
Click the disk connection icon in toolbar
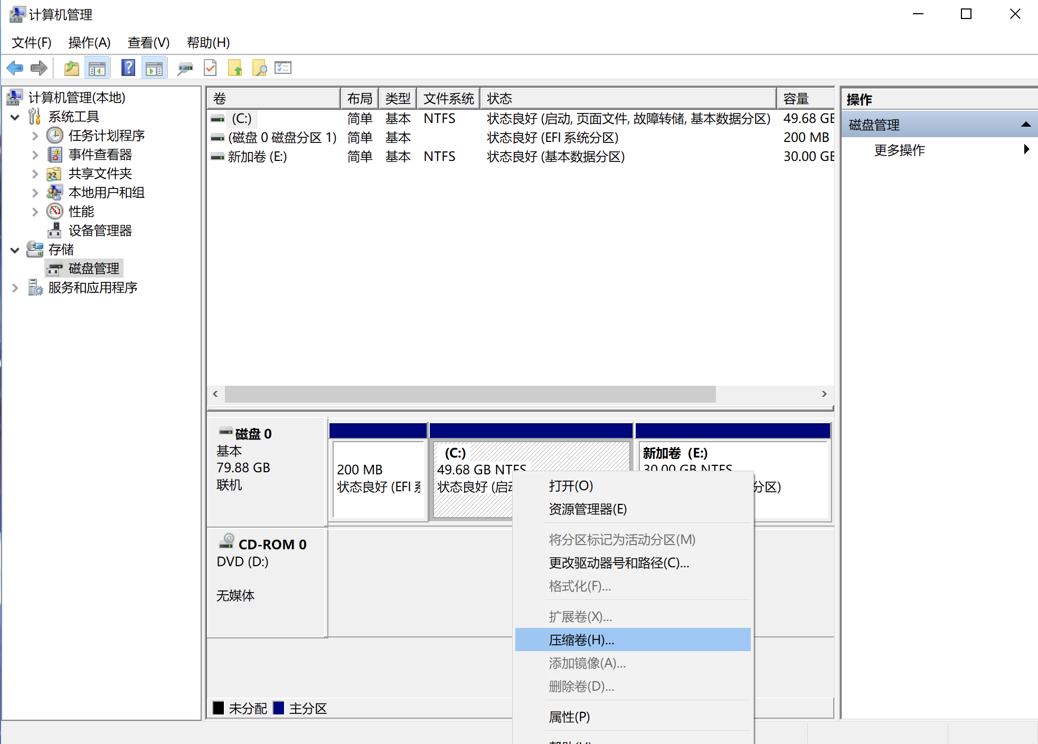pos(185,68)
